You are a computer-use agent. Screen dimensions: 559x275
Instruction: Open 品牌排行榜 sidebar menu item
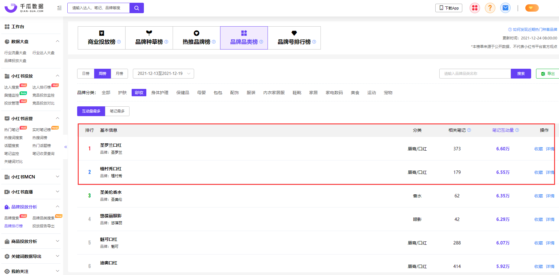[x=13, y=226]
